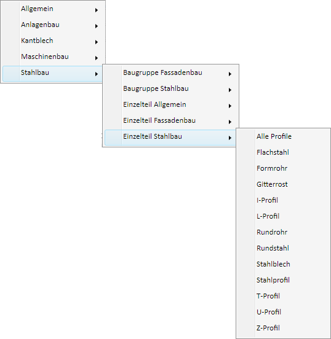
Task: Open the Allgemein submenu
Action: click(x=53, y=9)
